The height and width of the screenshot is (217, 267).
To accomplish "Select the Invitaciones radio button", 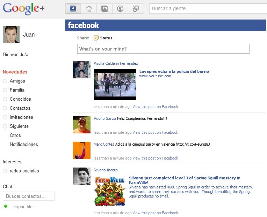I will [x=5, y=117].
